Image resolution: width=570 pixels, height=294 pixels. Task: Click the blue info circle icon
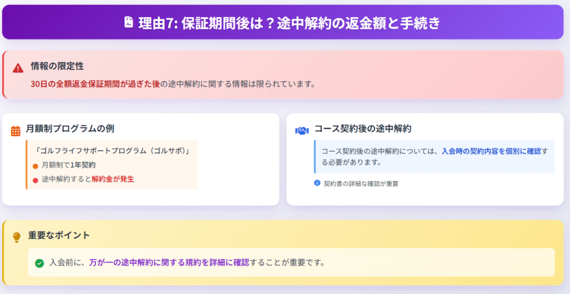317,183
